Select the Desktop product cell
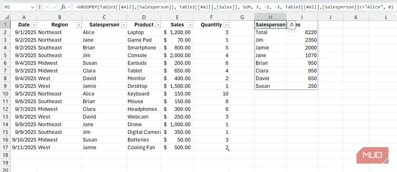Image resolution: width=397 pixels, height=172 pixels. click(144, 86)
